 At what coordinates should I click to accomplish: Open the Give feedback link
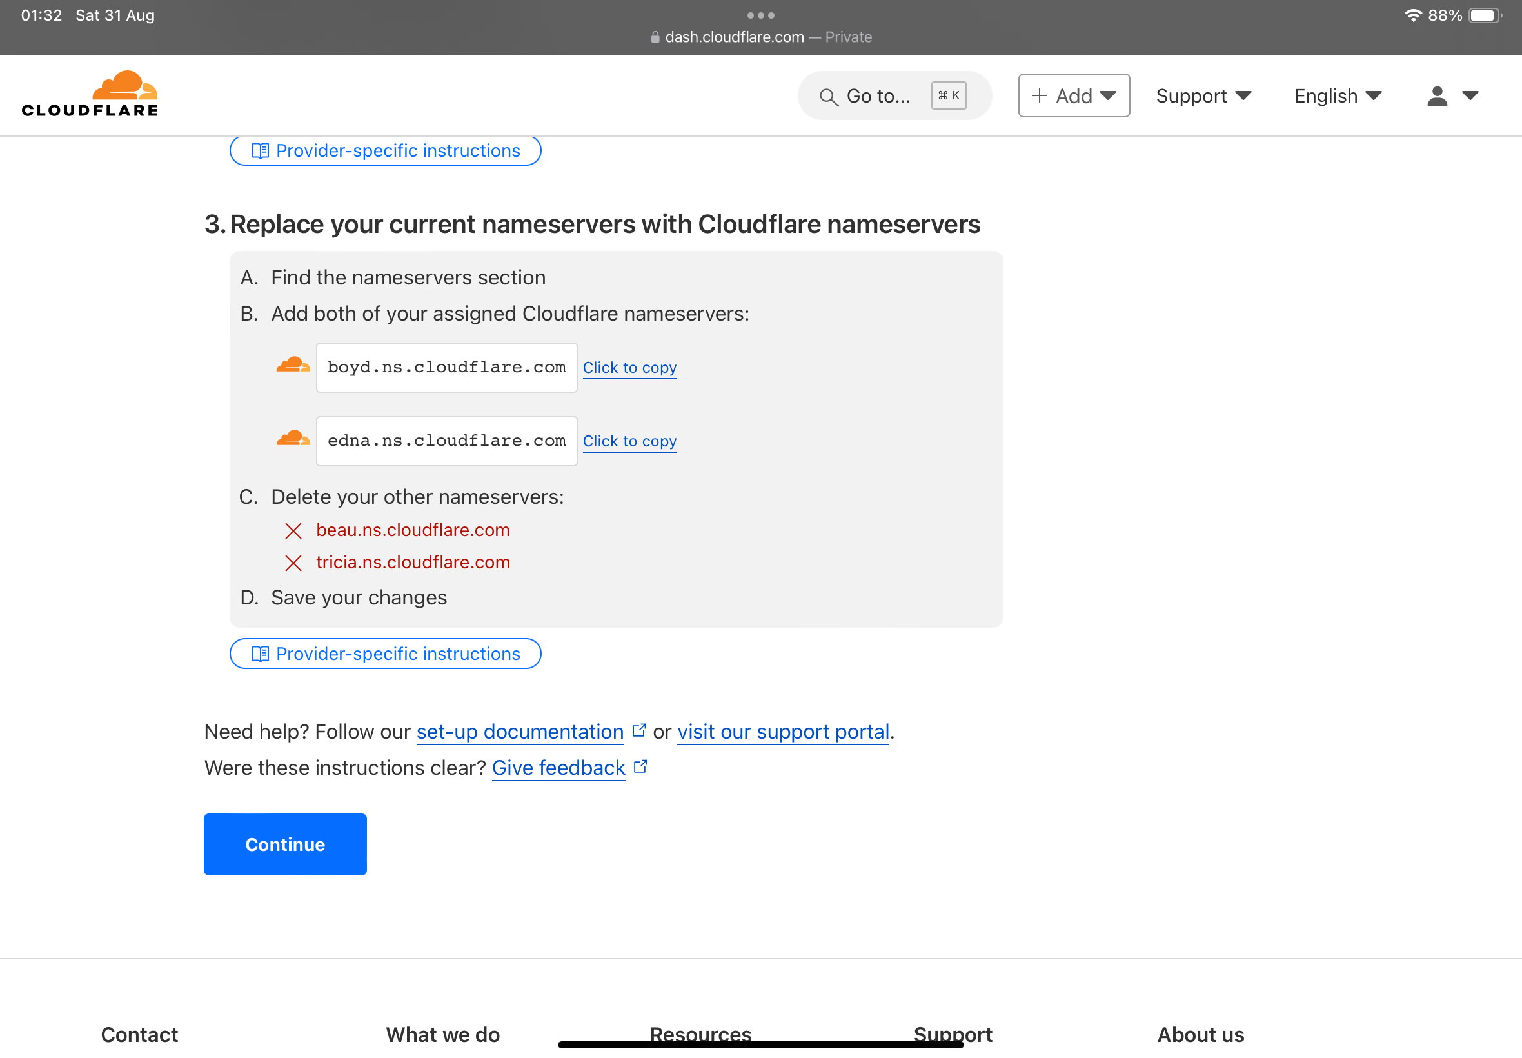coord(558,768)
